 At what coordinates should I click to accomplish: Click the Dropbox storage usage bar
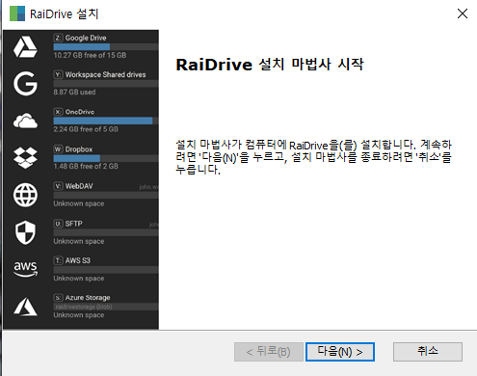click(x=106, y=158)
